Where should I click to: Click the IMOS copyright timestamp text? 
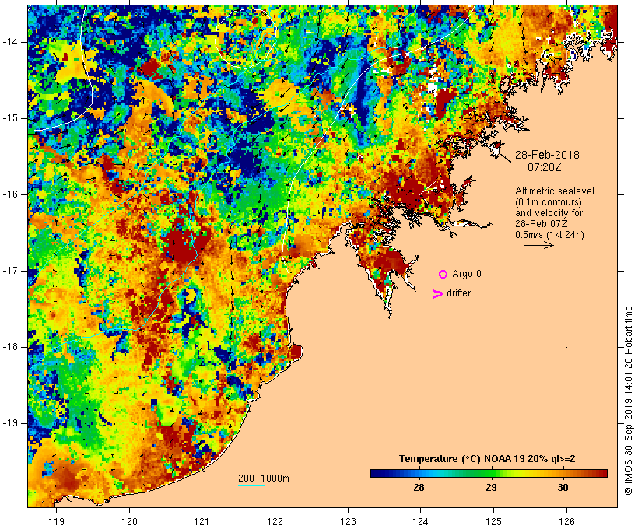(x=629, y=401)
